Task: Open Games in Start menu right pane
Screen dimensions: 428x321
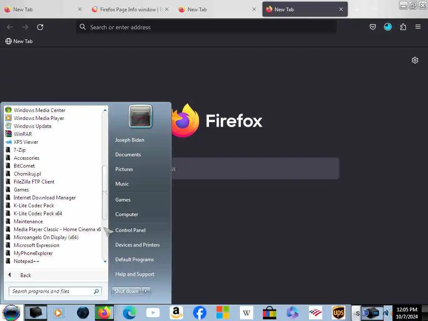Action: [123, 199]
